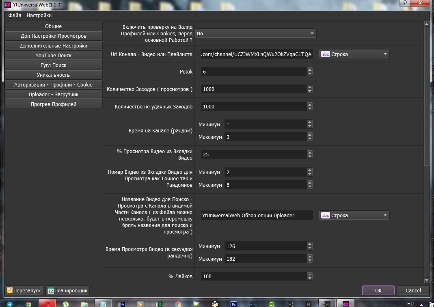Click the Excel icon in the taskbar
The image size is (434, 307).
(159, 304)
